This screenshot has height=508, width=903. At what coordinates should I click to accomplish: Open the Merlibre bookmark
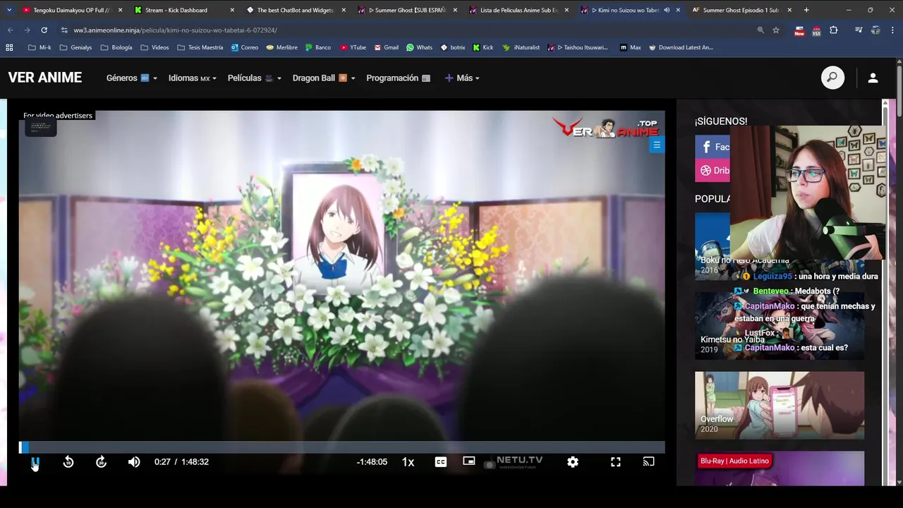click(x=282, y=47)
